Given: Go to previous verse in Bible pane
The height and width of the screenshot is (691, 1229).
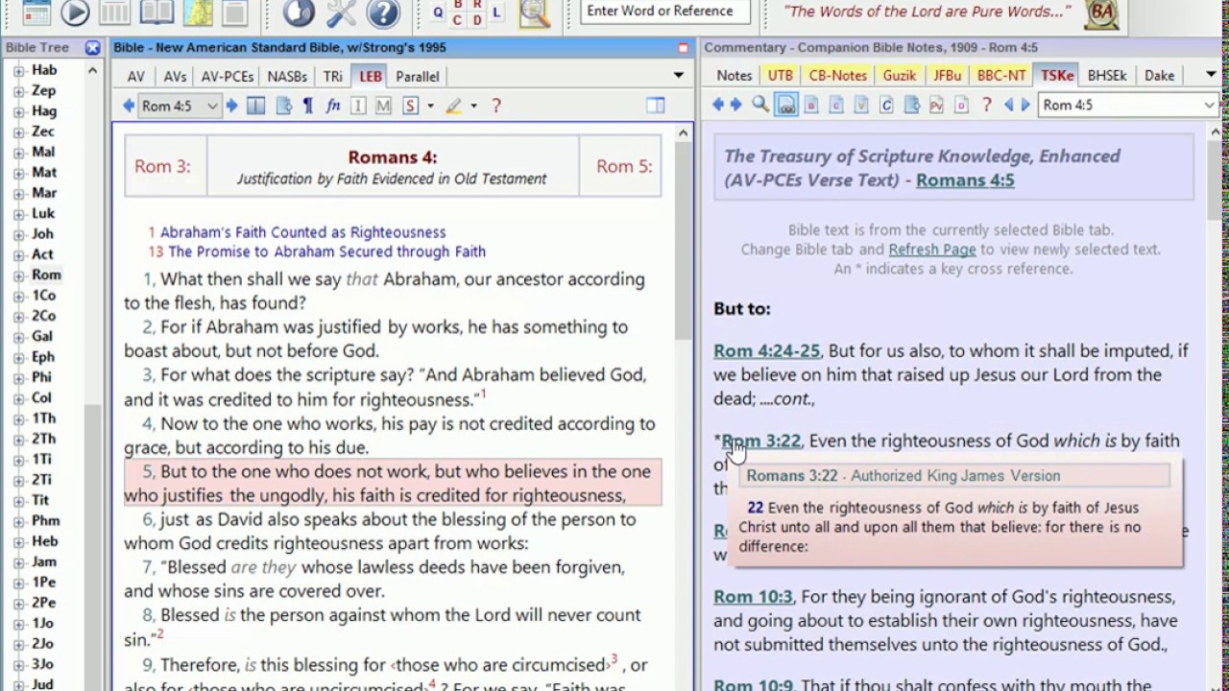Looking at the screenshot, I should click(x=129, y=106).
